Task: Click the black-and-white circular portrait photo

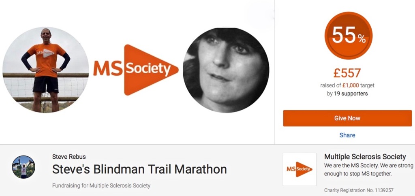Action: [226, 70]
